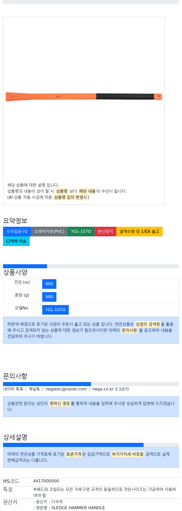The height and width of the screenshot is (511, 182).
Task: Select the 수작업공구2 category tag
Action: tap(17, 232)
